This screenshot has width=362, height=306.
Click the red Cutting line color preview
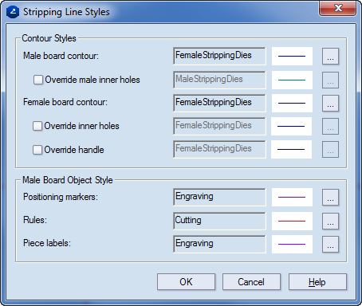pyautogui.click(x=292, y=221)
